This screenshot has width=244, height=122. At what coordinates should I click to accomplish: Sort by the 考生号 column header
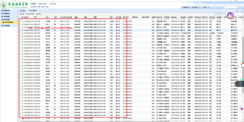tap(29, 17)
